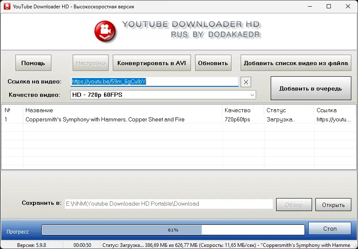The height and width of the screenshot is (249, 358).
Task: Click the Ссылка на видео label
Action: pyautogui.click(x=35, y=82)
